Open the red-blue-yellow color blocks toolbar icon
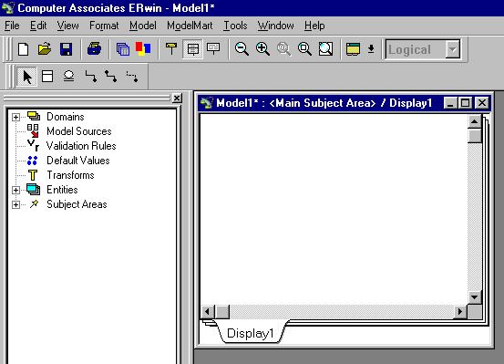Viewport: 504px width, 364px height. click(x=143, y=49)
